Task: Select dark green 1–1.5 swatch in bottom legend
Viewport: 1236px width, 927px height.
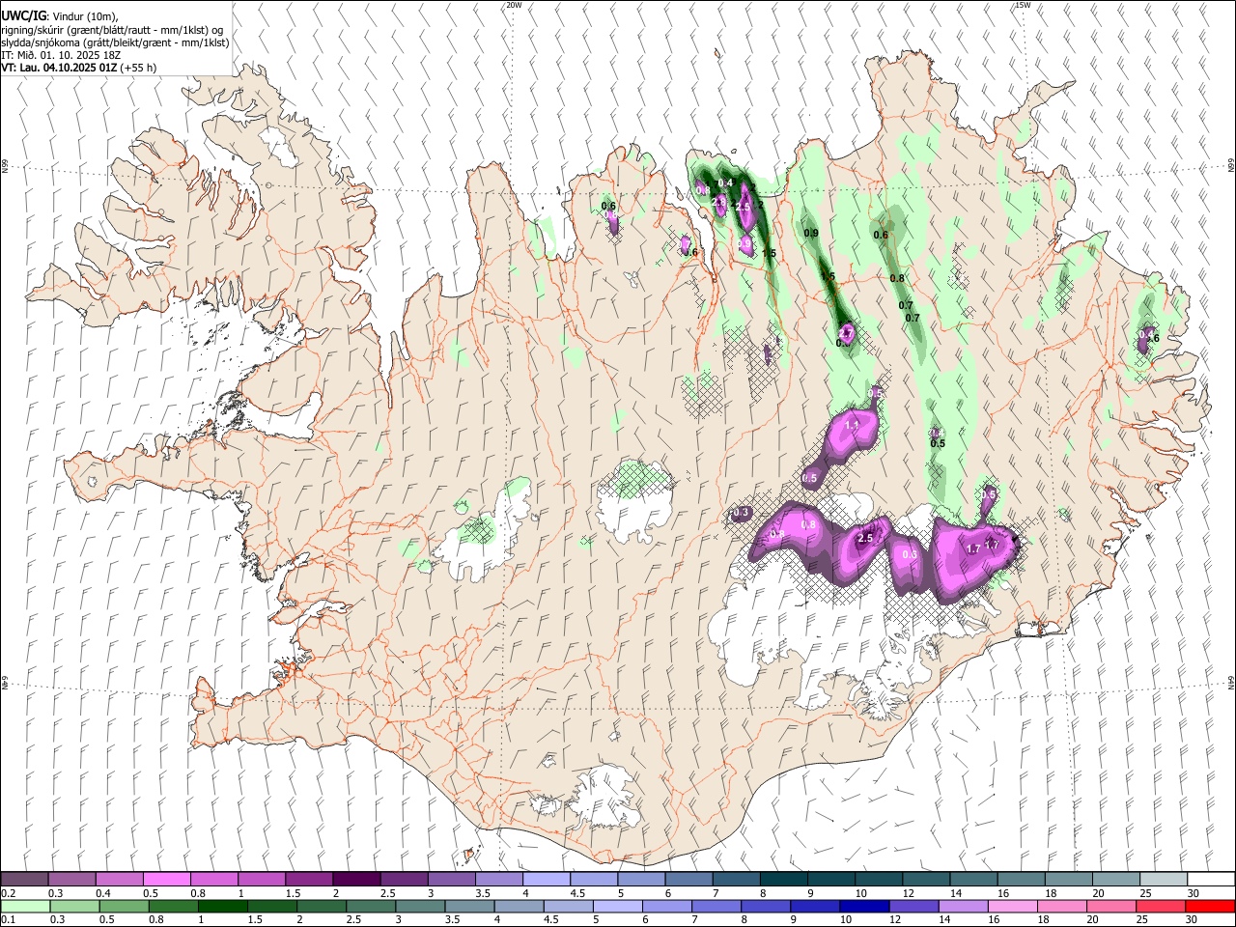Action: point(223,906)
